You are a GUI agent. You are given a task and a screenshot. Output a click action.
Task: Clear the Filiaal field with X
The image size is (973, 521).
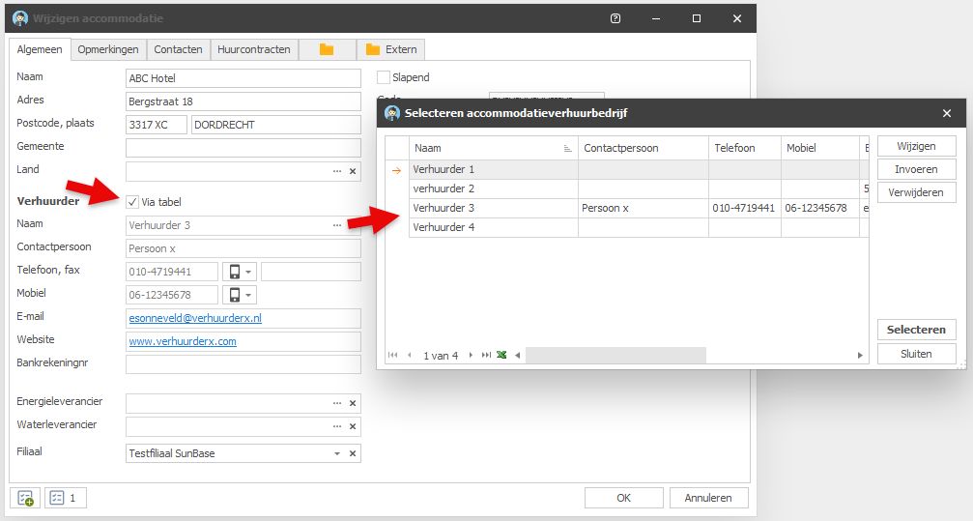[353, 454]
